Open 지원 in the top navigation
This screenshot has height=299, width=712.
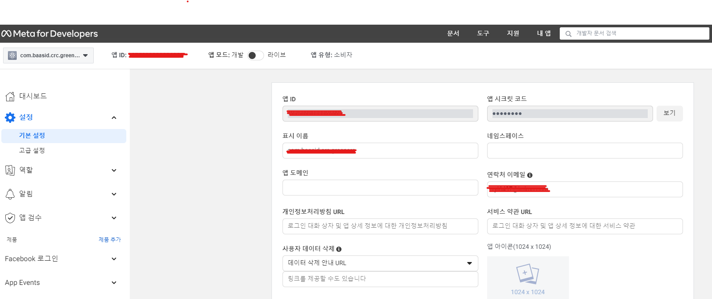point(513,33)
